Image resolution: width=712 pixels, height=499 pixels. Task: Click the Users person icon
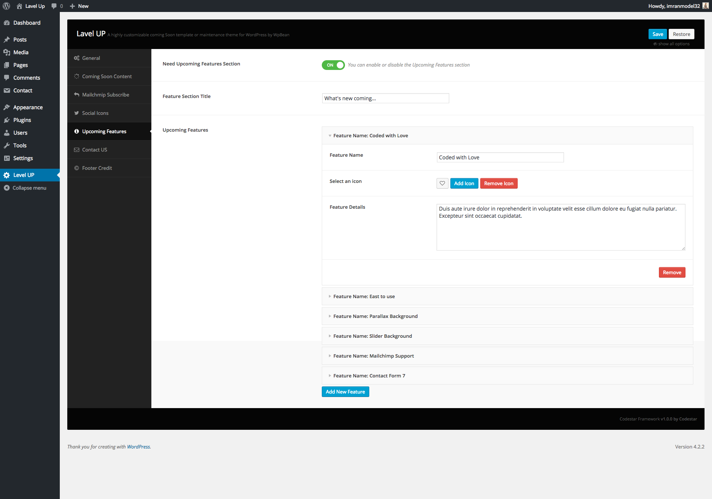click(x=7, y=133)
